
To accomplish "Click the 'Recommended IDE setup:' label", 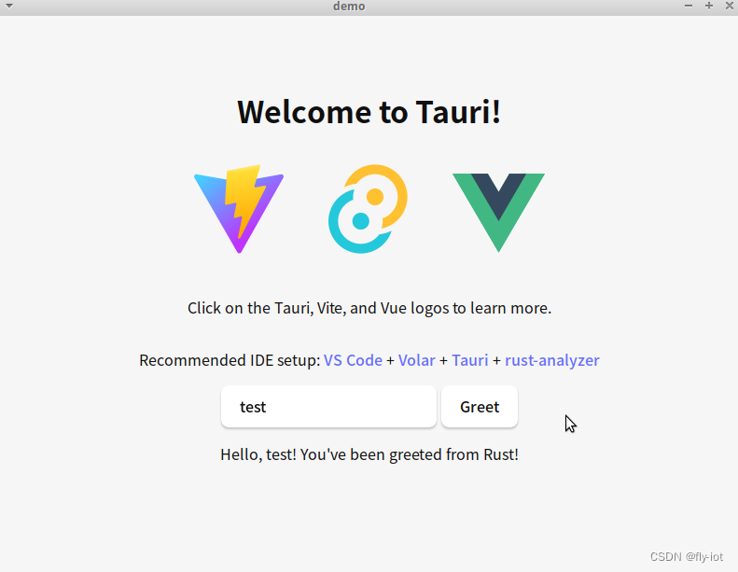I will click(x=230, y=360).
